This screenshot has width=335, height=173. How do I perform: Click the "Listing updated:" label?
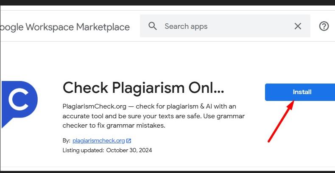click(x=83, y=150)
